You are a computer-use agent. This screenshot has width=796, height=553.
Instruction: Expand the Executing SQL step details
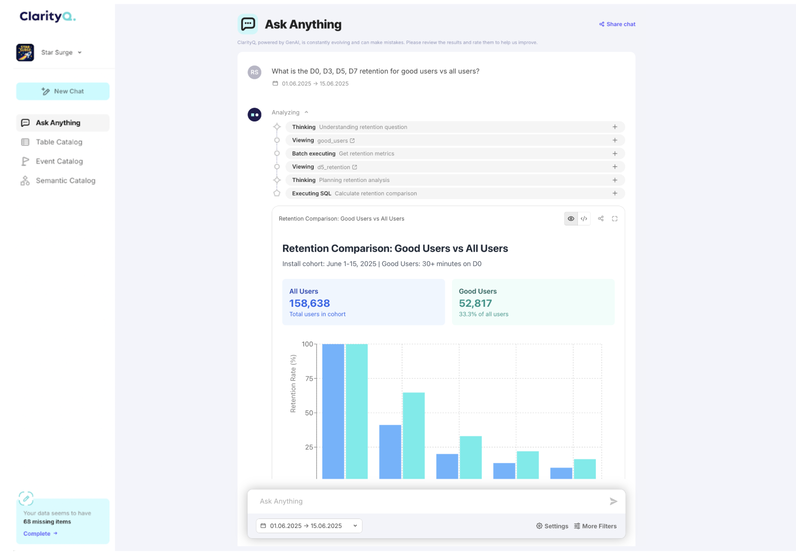pos(615,193)
